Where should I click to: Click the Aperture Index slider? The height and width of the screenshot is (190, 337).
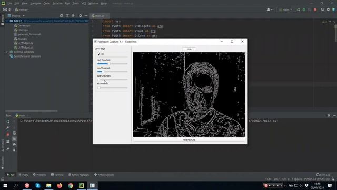(x=112, y=80)
